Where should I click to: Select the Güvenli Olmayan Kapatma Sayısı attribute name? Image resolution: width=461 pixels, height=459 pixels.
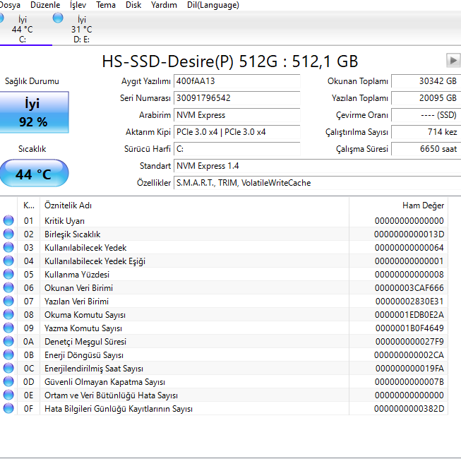104,382
